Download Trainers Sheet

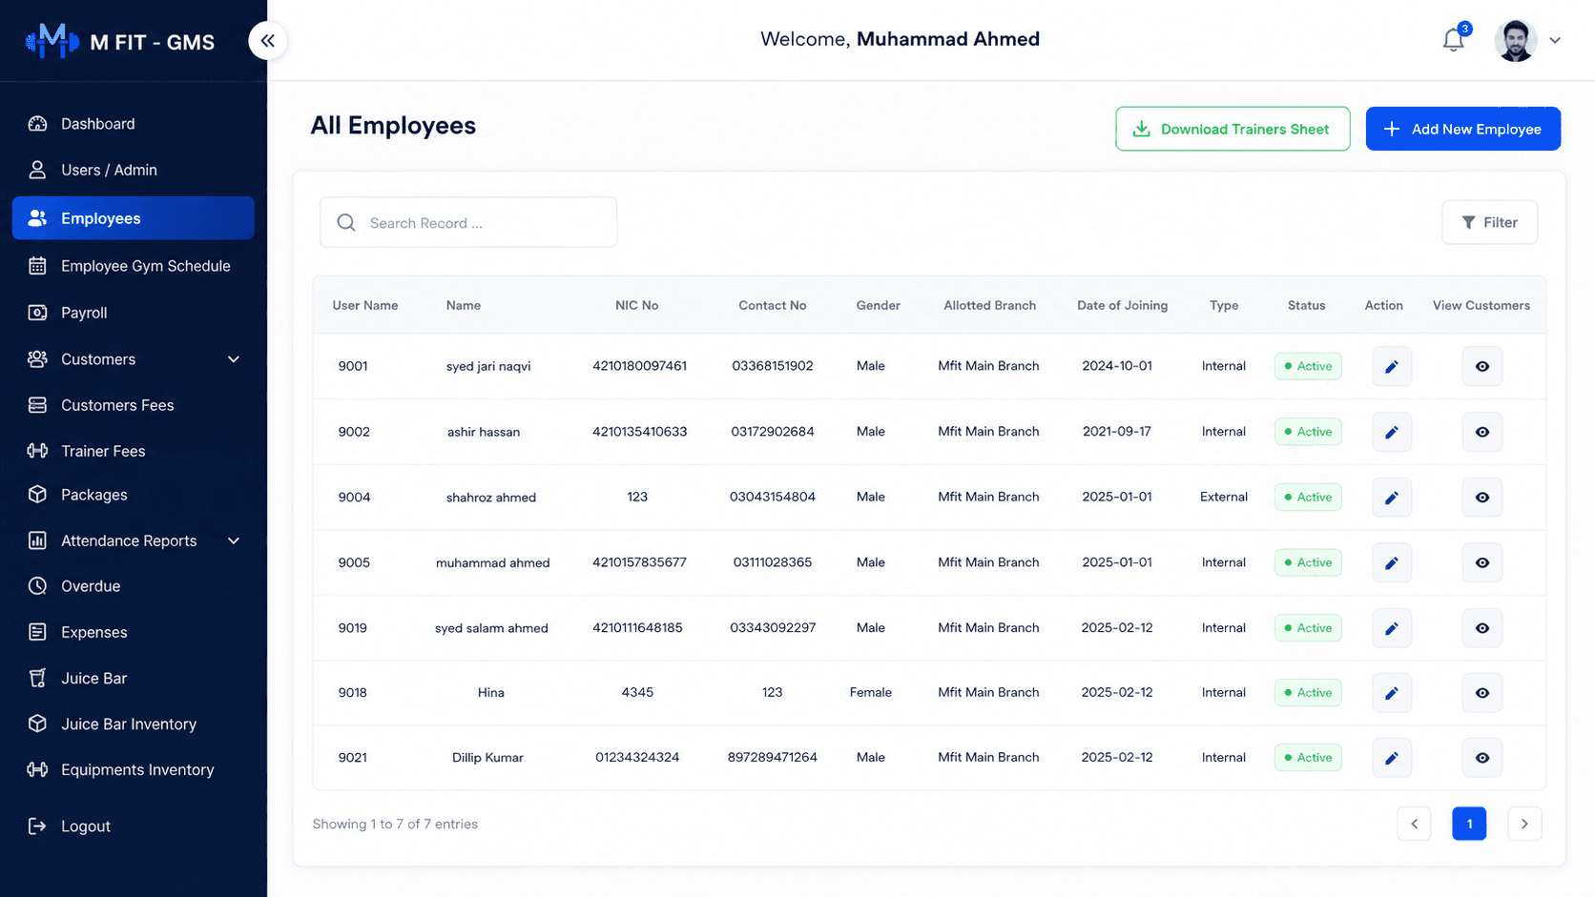pyautogui.click(x=1232, y=129)
